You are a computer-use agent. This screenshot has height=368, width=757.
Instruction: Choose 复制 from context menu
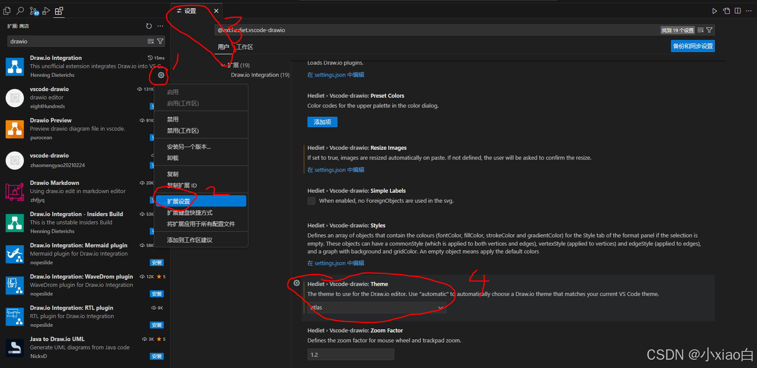(x=201, y=174)
